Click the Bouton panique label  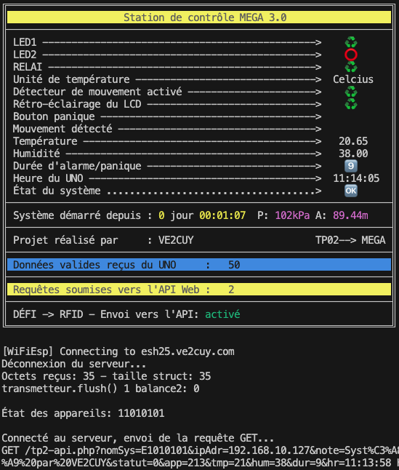[54, 116]
